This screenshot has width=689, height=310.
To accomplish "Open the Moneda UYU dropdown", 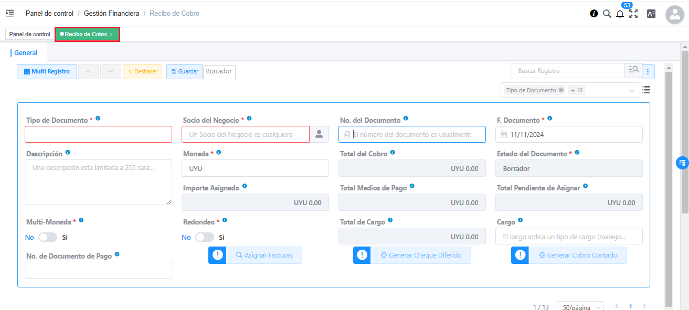I will coord(255,168).
